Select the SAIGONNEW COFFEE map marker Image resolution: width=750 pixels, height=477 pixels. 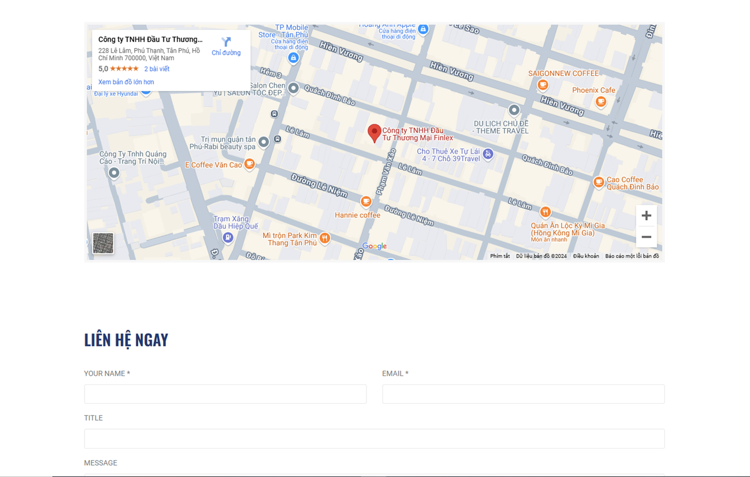(543, 85)
